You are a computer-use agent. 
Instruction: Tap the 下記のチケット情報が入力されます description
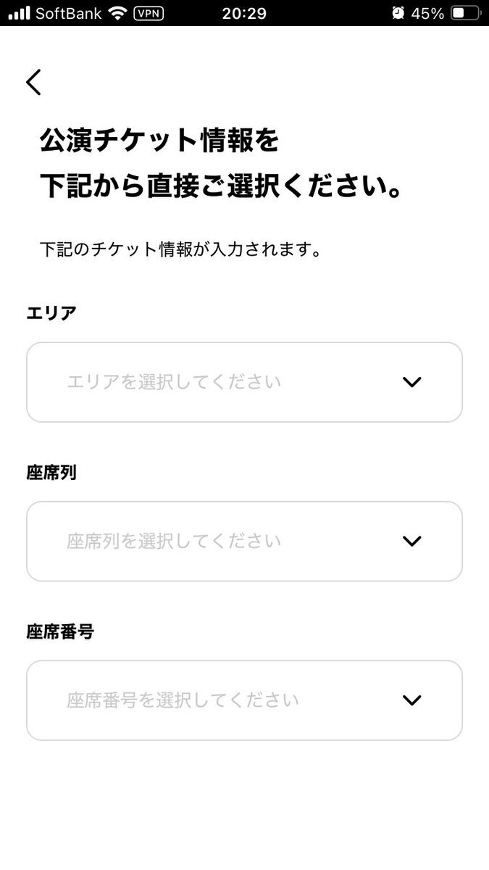180,250
